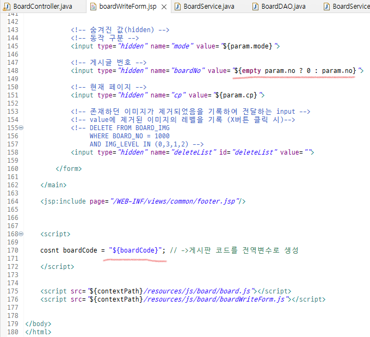Click the "mode" name attribute value
The height and width of the screenshot is (337, 370).
(182, 46)
